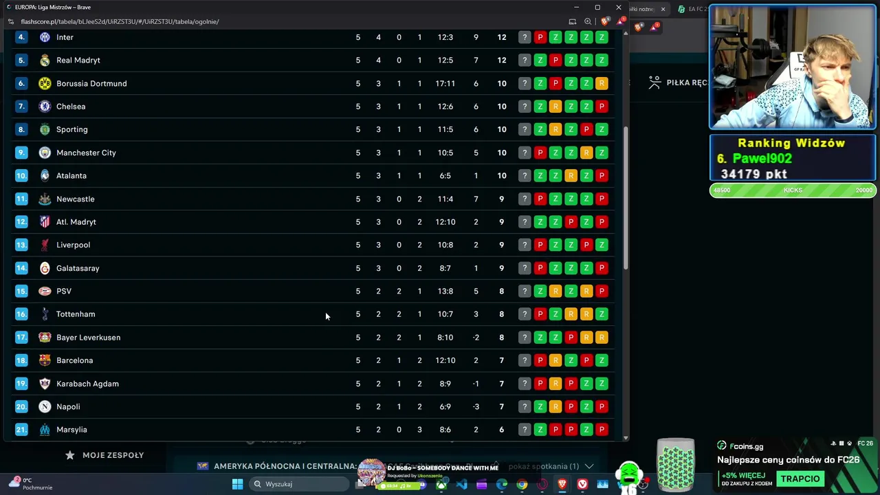Click the Real Madryt crest icon
The height and width of the screenshot is (495, 880).
click(45, 60)
